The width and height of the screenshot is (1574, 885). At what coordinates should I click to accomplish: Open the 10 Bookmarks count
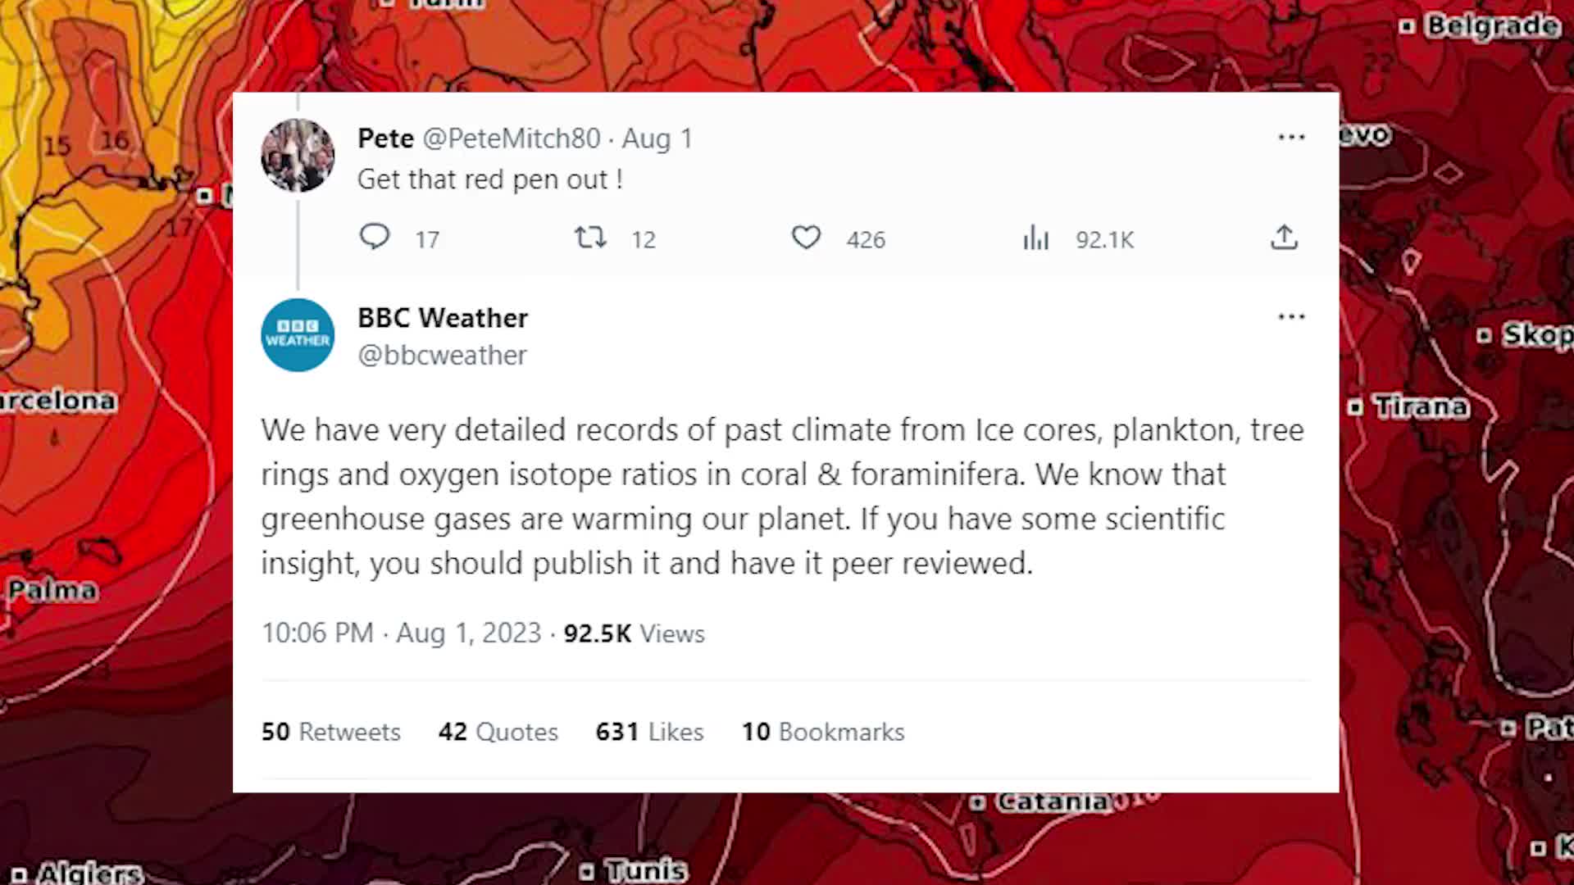tap(823, 731)
